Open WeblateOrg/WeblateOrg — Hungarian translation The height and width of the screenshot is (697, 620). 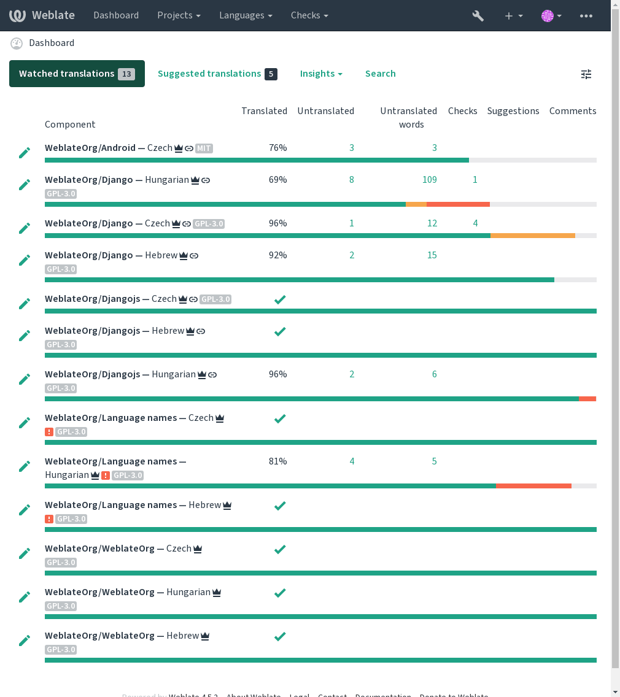(128, 593)
